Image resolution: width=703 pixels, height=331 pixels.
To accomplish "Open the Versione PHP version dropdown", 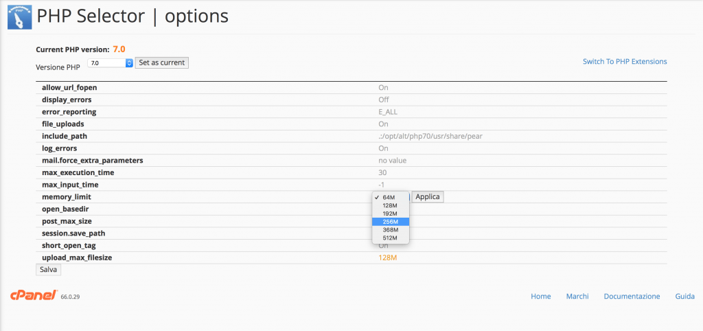I will point(111,63).
